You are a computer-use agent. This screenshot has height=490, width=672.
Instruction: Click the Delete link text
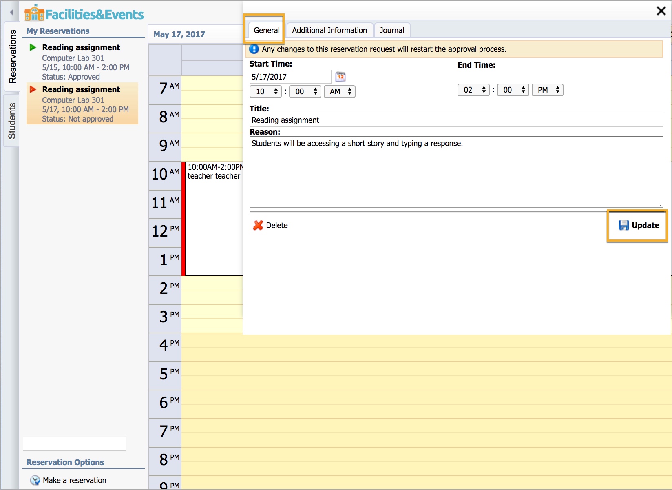tap(277, 225)
